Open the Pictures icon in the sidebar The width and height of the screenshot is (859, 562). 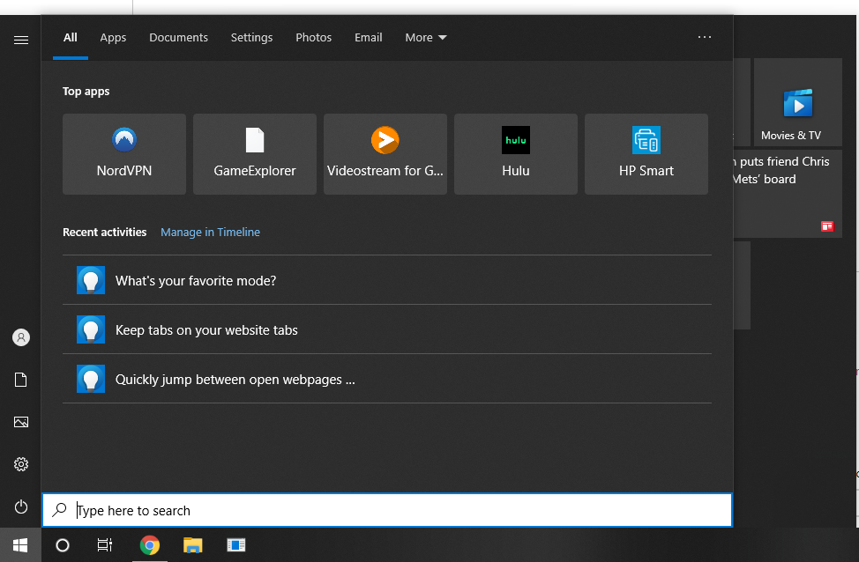pyautogui.click(x=20, y=422)
